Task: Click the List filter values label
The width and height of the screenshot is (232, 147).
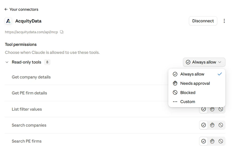Action: (x=27, y=109)
